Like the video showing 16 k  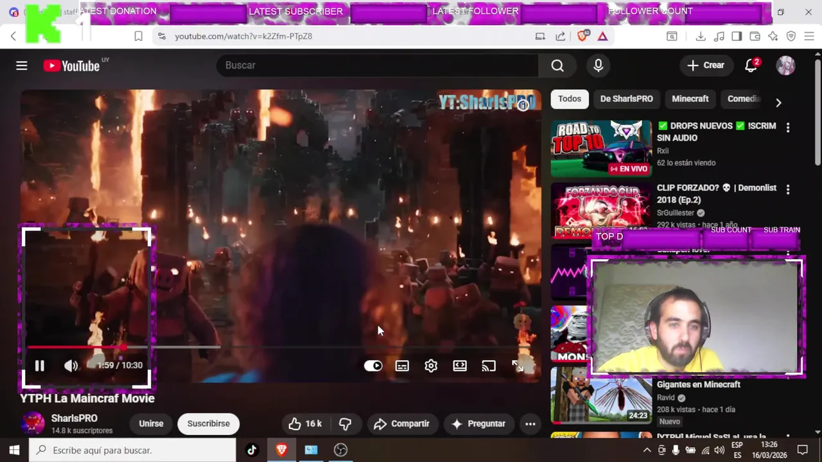coord(306,424)
